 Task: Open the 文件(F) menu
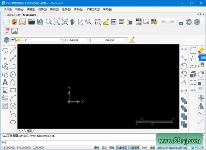(8, 9)
